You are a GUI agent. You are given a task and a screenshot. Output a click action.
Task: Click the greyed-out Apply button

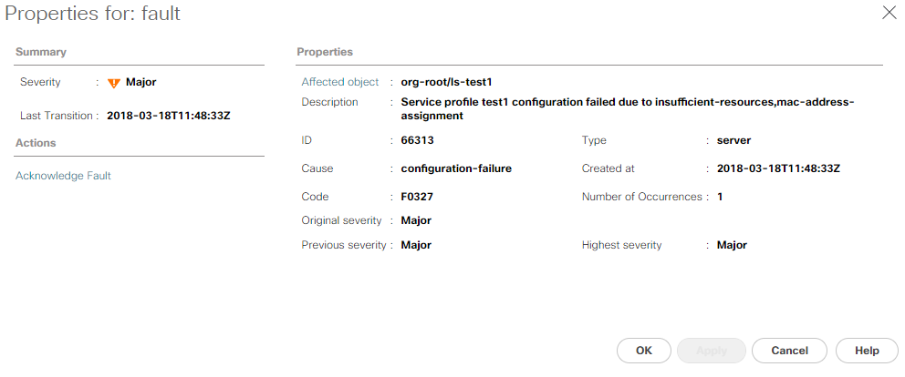coord(711,351)
